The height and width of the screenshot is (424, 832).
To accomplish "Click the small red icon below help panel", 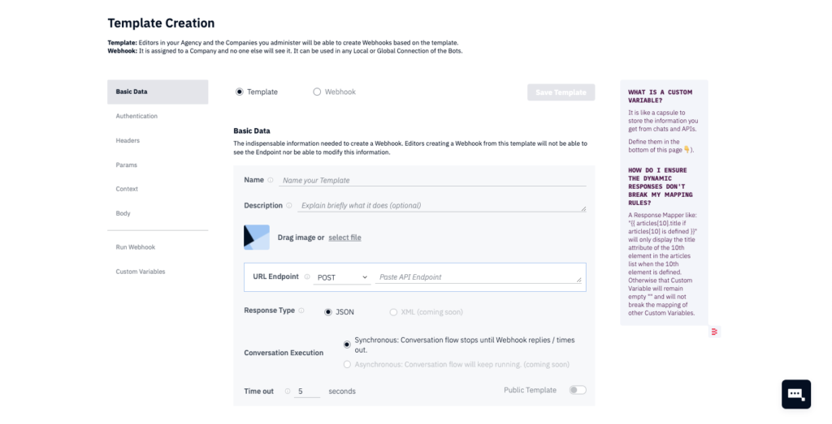I will tap(714, 332).
